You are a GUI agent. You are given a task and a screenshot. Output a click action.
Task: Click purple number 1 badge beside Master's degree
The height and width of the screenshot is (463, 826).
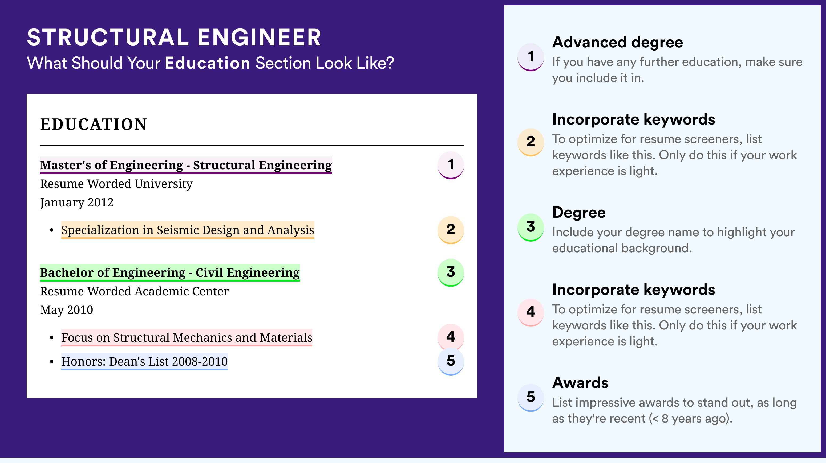click(451, 165)
